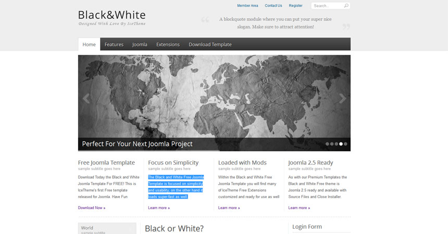Click the Joomla 2.5 Ready heading
This screenshot has width=448, height=234.
310,163
